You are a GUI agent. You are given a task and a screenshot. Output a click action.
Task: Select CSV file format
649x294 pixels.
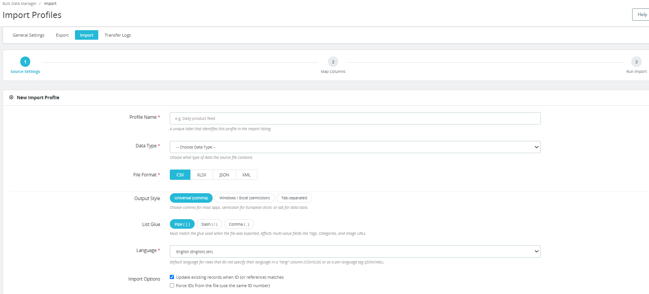click(x=180, y=175)
